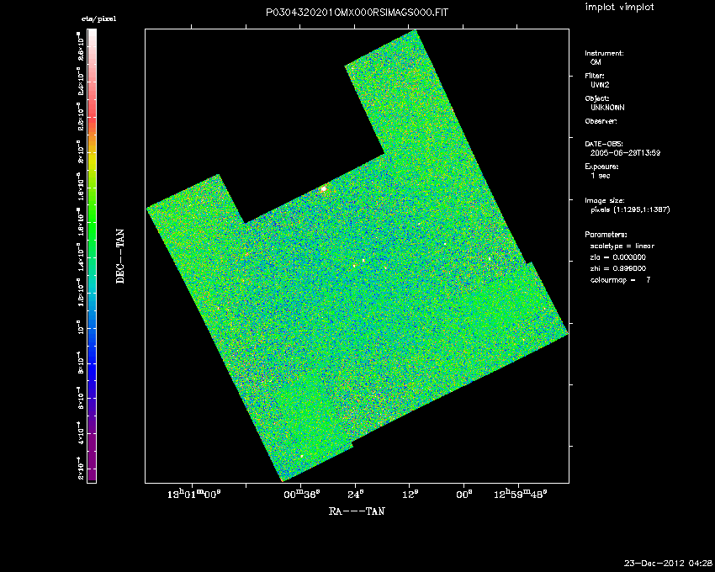Click the 'Filter:' heading
The image size is (715, 572).
click(x=595, y=76)
